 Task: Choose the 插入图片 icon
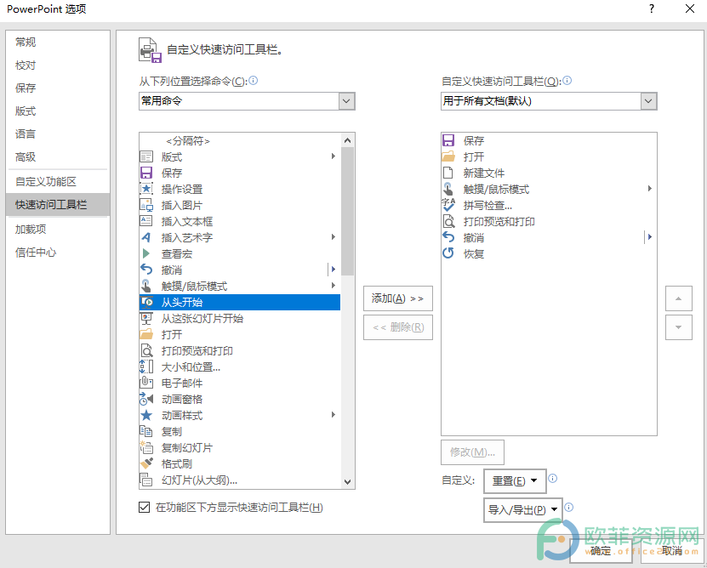(x=146, y=205)
